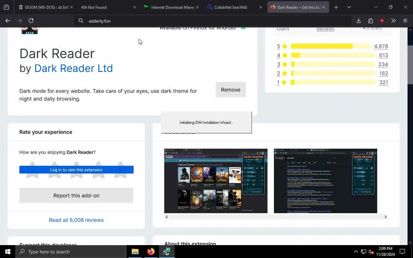Open Firefox from the taskbar
The width and height of the screenshot is (413, 258).
[151, 252]
